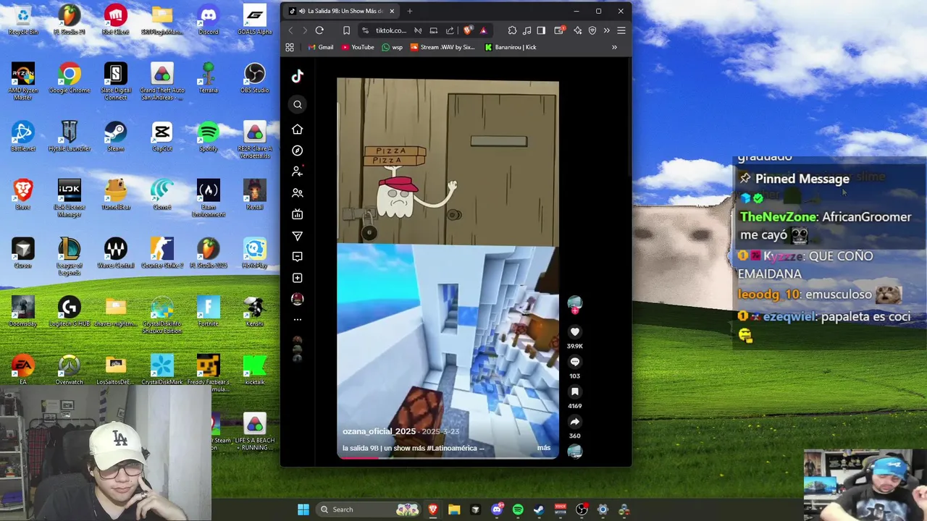
Task: Close the La Salida 9B tab
Action: coord(392,11)
